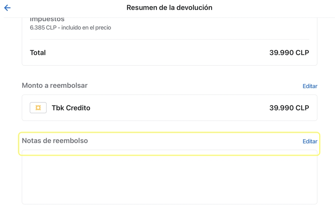The width and height of the screenshot is (335, 211).
Task: Click the yellow highlight border around Notas section
Action: click(169, 133)
